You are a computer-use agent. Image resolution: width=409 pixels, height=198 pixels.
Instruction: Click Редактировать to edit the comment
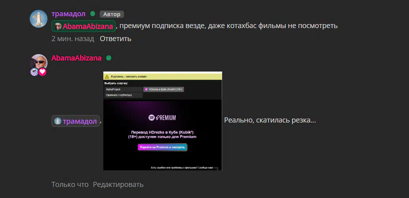pyautogui.click(x=118, y=185)
